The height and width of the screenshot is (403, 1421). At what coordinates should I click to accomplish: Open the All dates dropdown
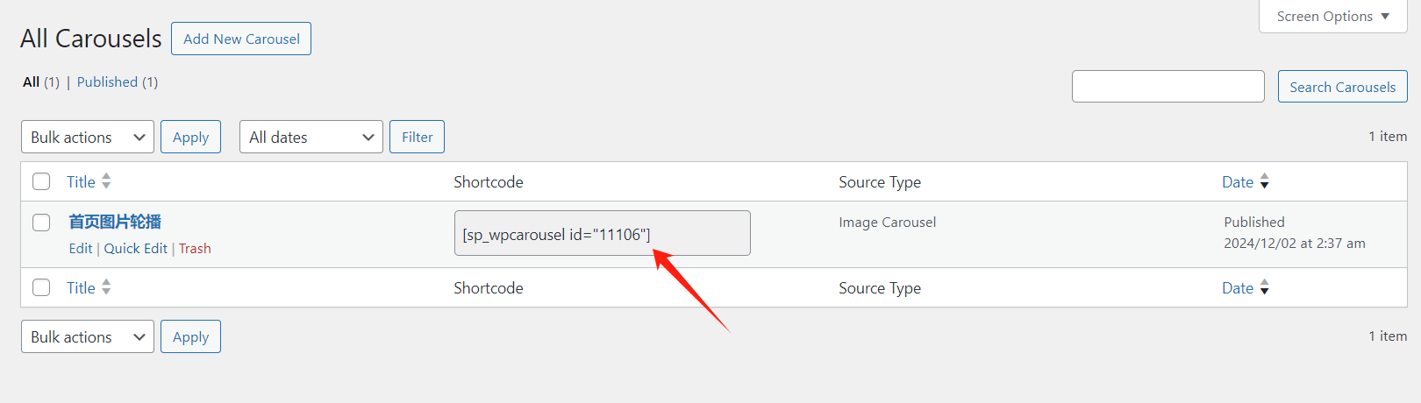(x=311, y=137)
